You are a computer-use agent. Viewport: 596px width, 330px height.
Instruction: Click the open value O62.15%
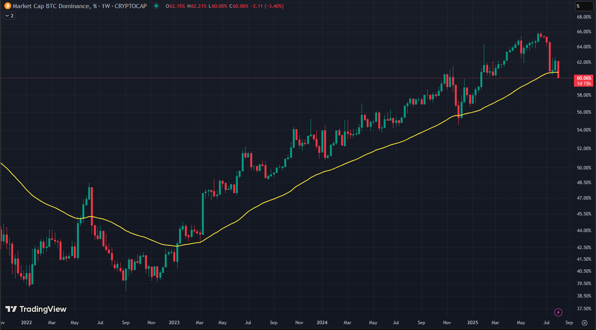pos(175,6)
